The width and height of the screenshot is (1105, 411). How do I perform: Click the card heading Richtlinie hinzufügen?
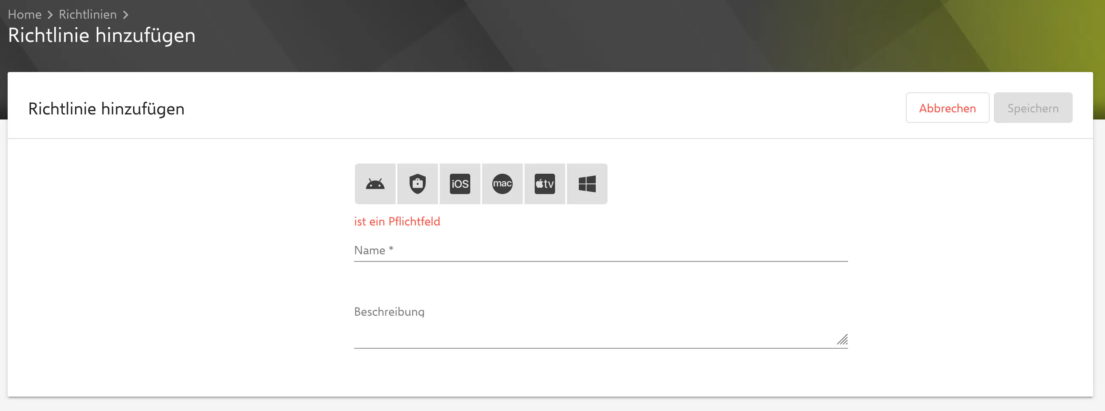pyautogui.click(x=106, y=109)
